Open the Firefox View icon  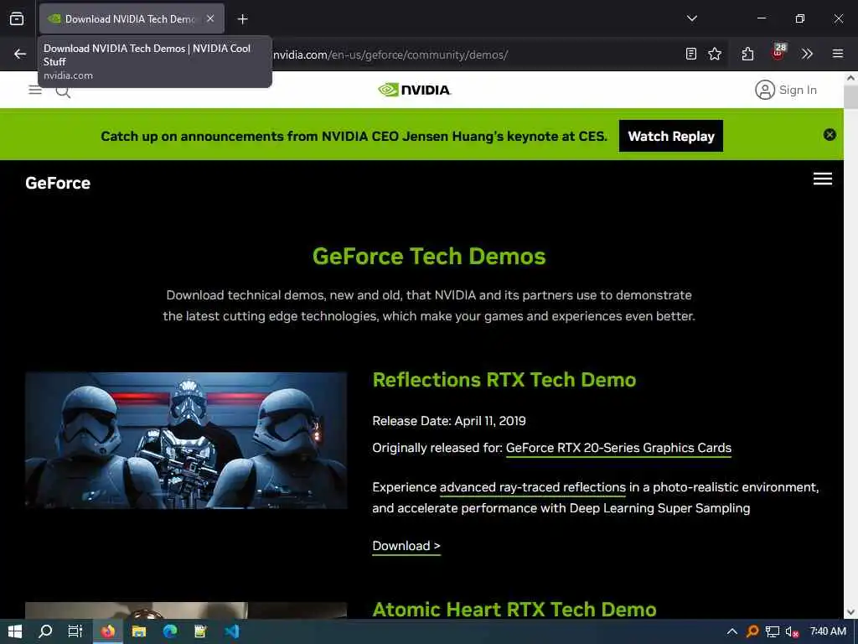point(17,18)
